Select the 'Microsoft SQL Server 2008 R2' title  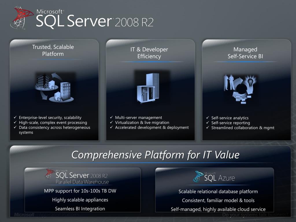coord(95,19)
